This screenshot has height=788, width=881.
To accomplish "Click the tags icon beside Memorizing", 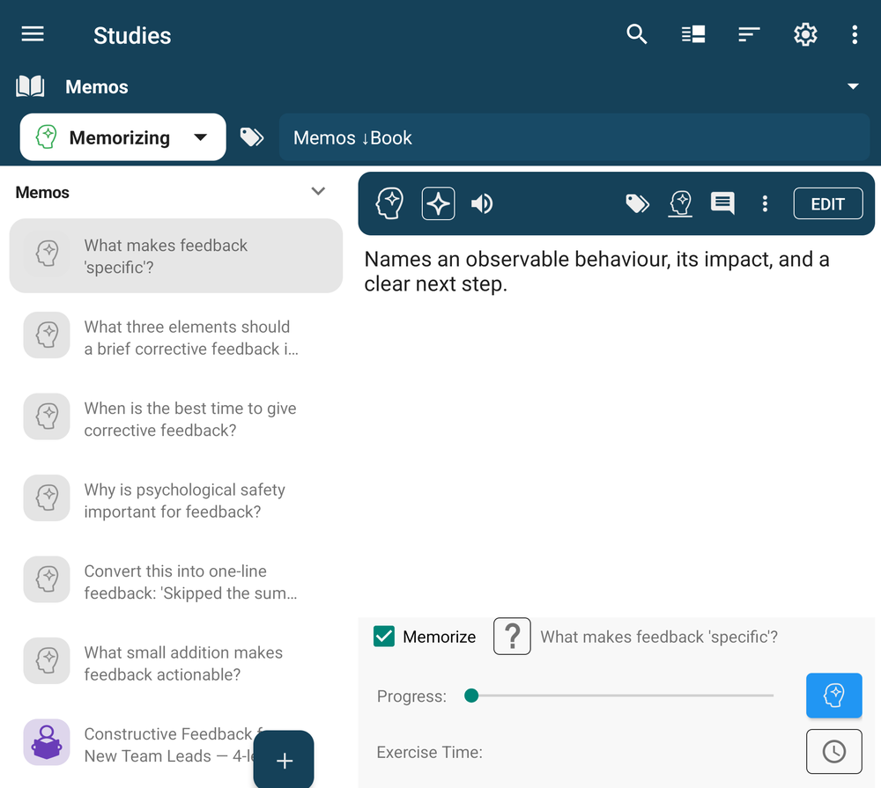I will point(252,137).
